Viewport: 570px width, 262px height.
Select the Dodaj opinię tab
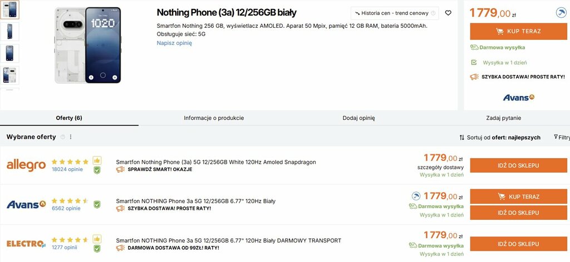(358, 118)
